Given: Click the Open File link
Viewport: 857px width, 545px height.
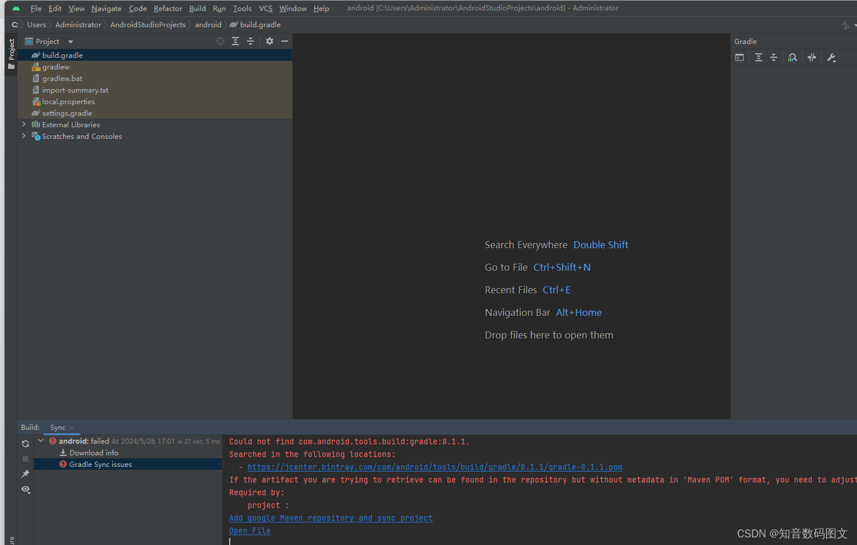Looking at the screenshot, I should click(250, 531).
